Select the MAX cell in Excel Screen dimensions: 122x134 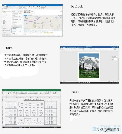coord(34,110)
